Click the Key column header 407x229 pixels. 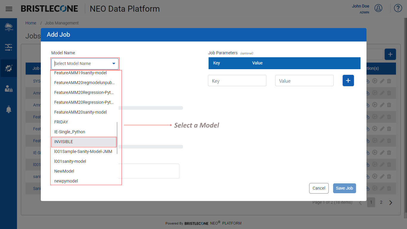click(217, 63)
